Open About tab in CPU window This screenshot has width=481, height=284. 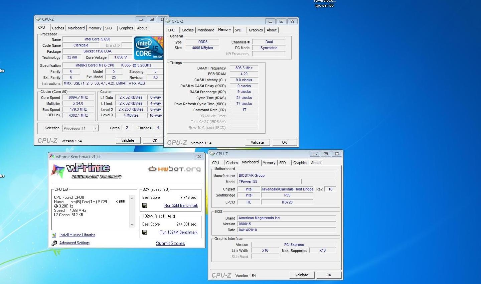(142, 28)
